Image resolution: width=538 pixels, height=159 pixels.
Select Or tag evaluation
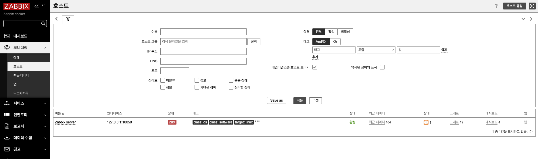[335, 42]
